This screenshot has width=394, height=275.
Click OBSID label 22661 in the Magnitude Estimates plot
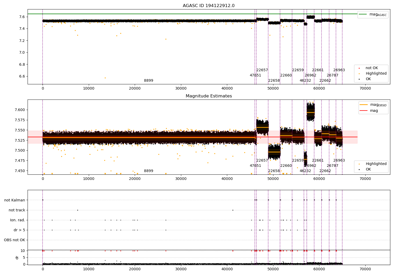click(x=318, y=161)
